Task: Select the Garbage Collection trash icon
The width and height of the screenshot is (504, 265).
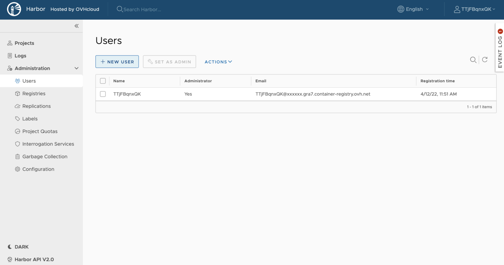Action: coord(17,156)
